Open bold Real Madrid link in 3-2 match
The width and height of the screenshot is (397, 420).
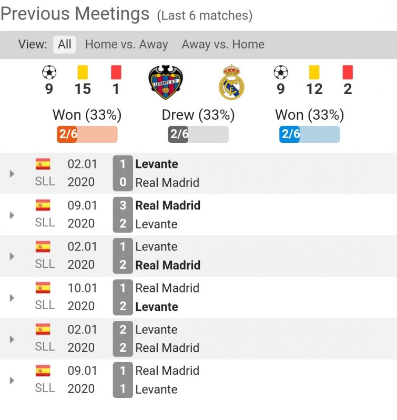click(168, 205)
